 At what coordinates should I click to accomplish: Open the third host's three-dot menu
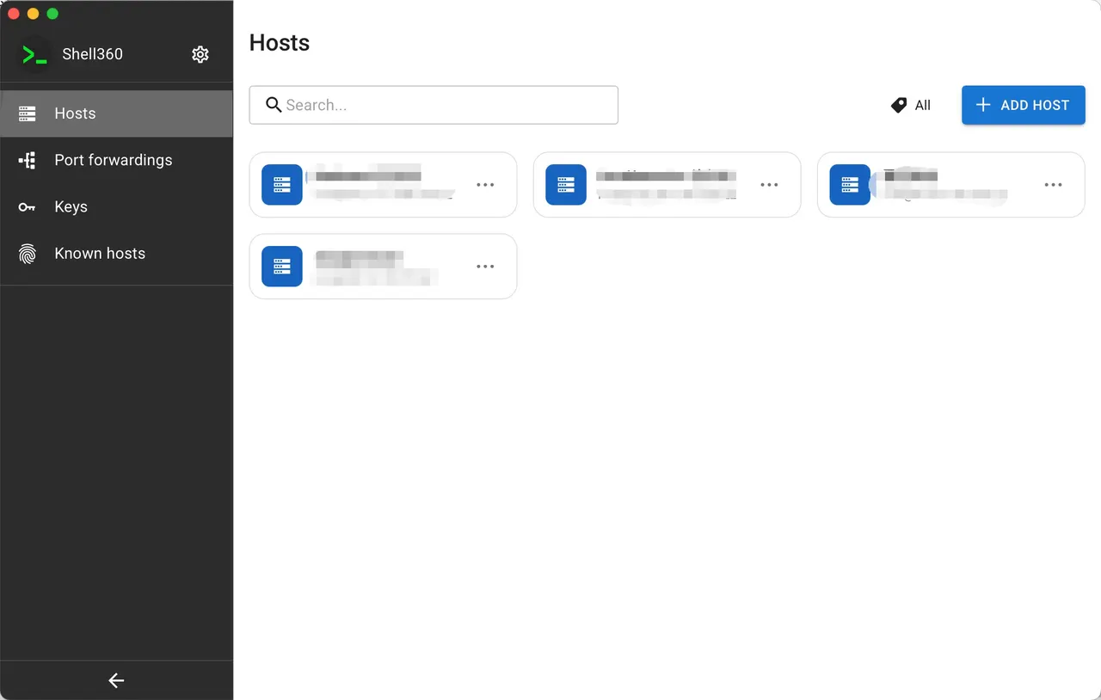point(1053,185)
